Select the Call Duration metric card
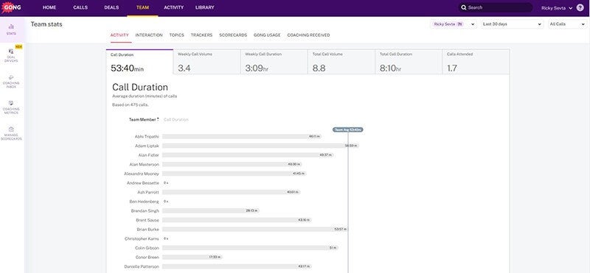The image size is (590, 273). pos(139,62)
